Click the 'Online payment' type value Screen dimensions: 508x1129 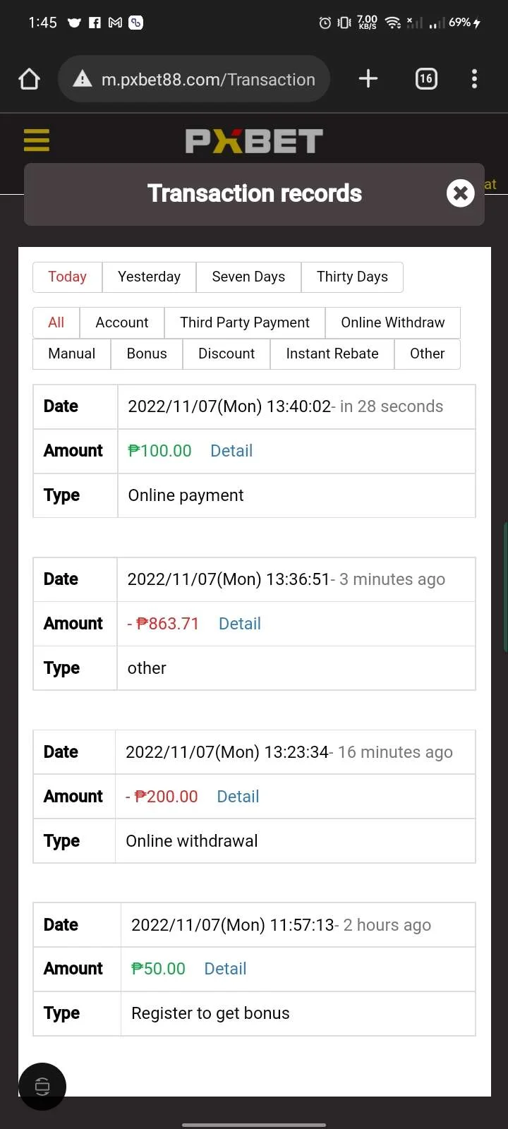[186, 495]
